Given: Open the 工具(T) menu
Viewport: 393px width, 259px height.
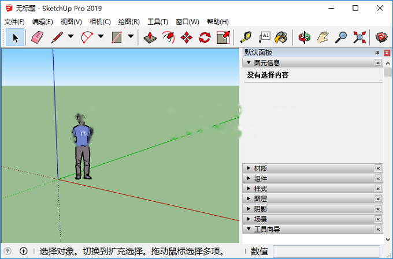Looking at the screenshot, I should [x=158, y=22].
